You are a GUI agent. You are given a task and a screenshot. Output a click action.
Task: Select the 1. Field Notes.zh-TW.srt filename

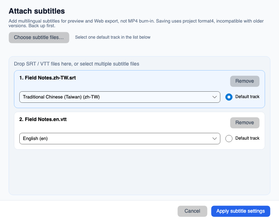[48, 78]
